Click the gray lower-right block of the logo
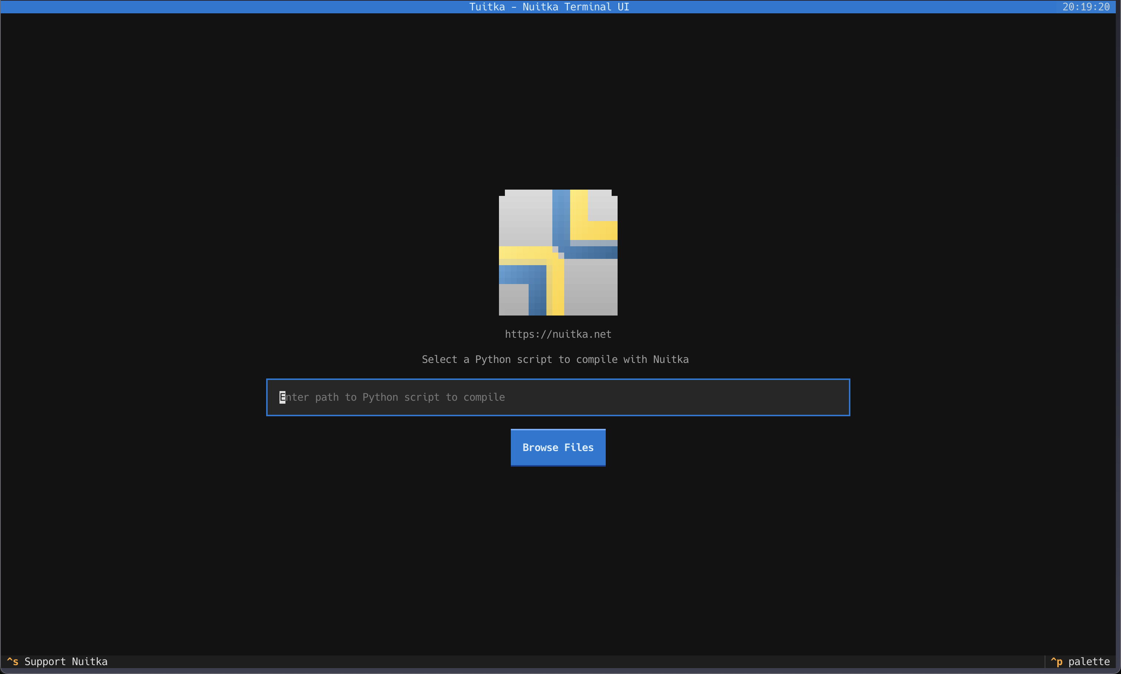The height and width of the screenshot is (674, 1121). 591,287
